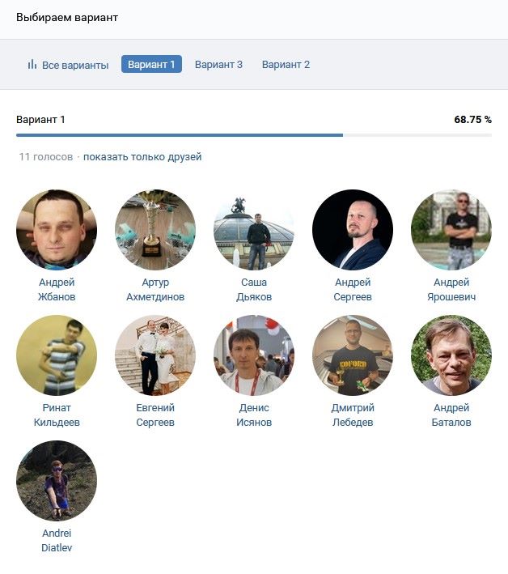Click the Вариант 1 progress bar
The height and width of the screenshot is (574, 508).
click(x=254, y=135)
